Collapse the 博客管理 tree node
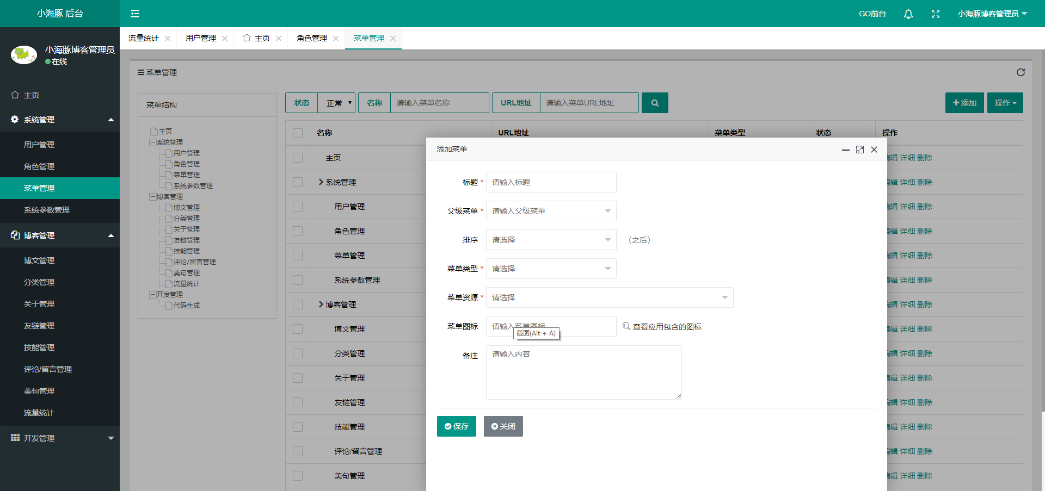Image resolution: width=1045 pixels, height=491 pixels. [152, 197]
